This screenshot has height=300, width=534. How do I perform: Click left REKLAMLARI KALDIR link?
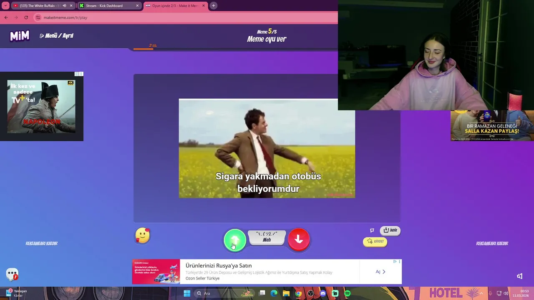point(42,243)
